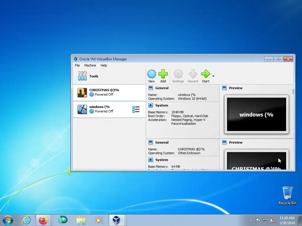Open the green globe taskbar application
The height and width of the screenshot is (226, 302).
(63, 220)
